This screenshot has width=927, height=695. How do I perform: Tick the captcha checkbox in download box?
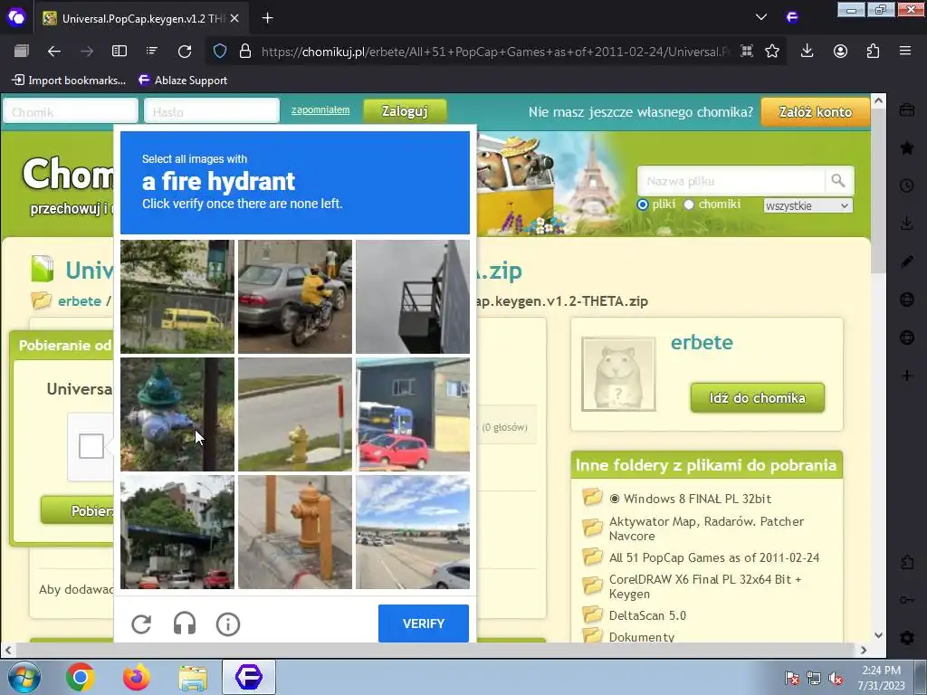point(91,446)
